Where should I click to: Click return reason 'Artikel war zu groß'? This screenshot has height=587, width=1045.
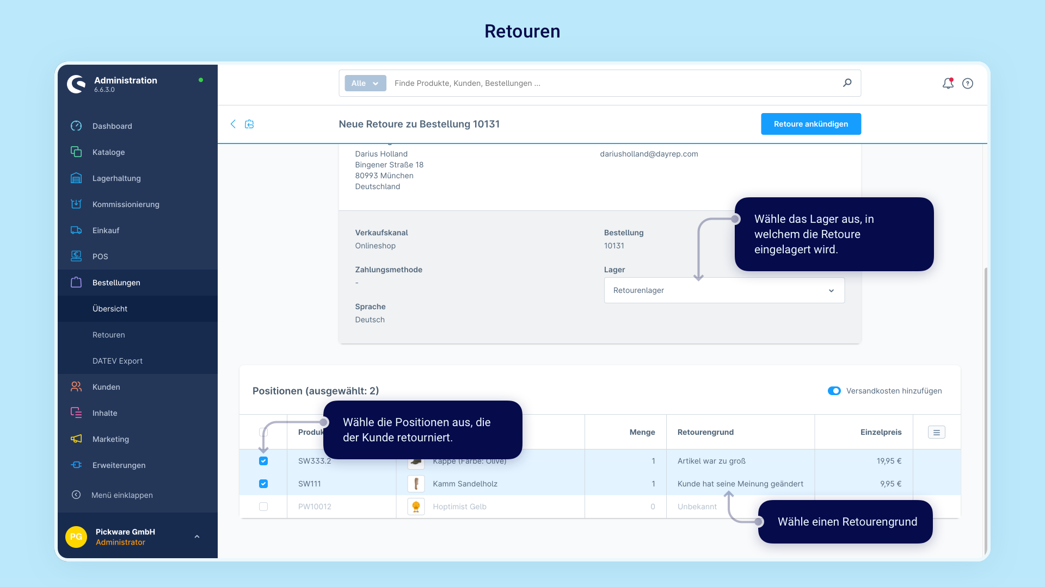[x=711, y=461]
